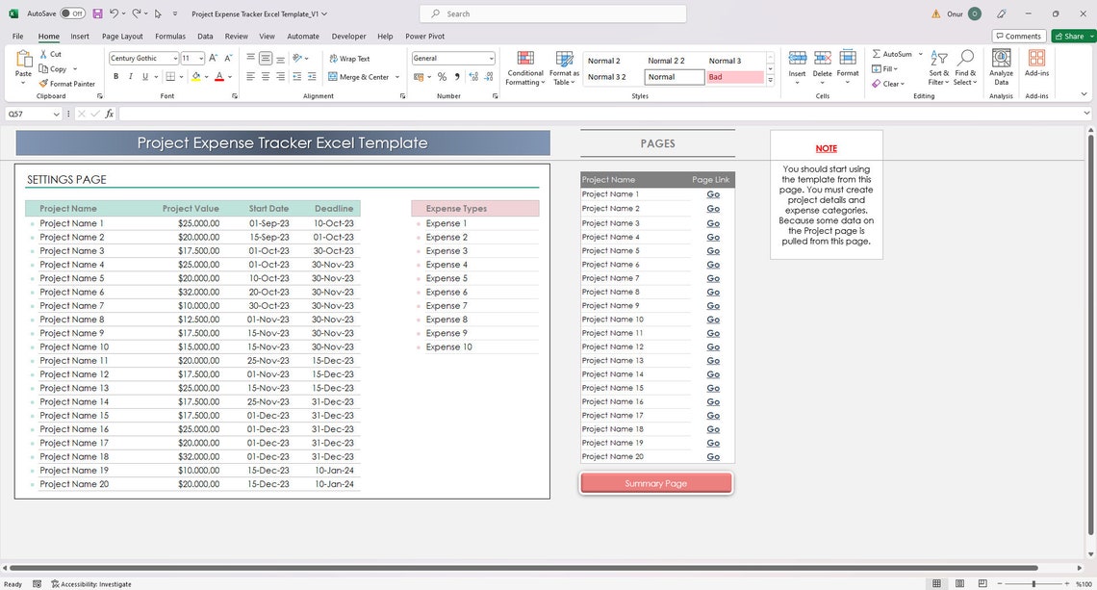Click the font color swatch
Viewport: 1097px width, 590px height.
pos(219,77)
